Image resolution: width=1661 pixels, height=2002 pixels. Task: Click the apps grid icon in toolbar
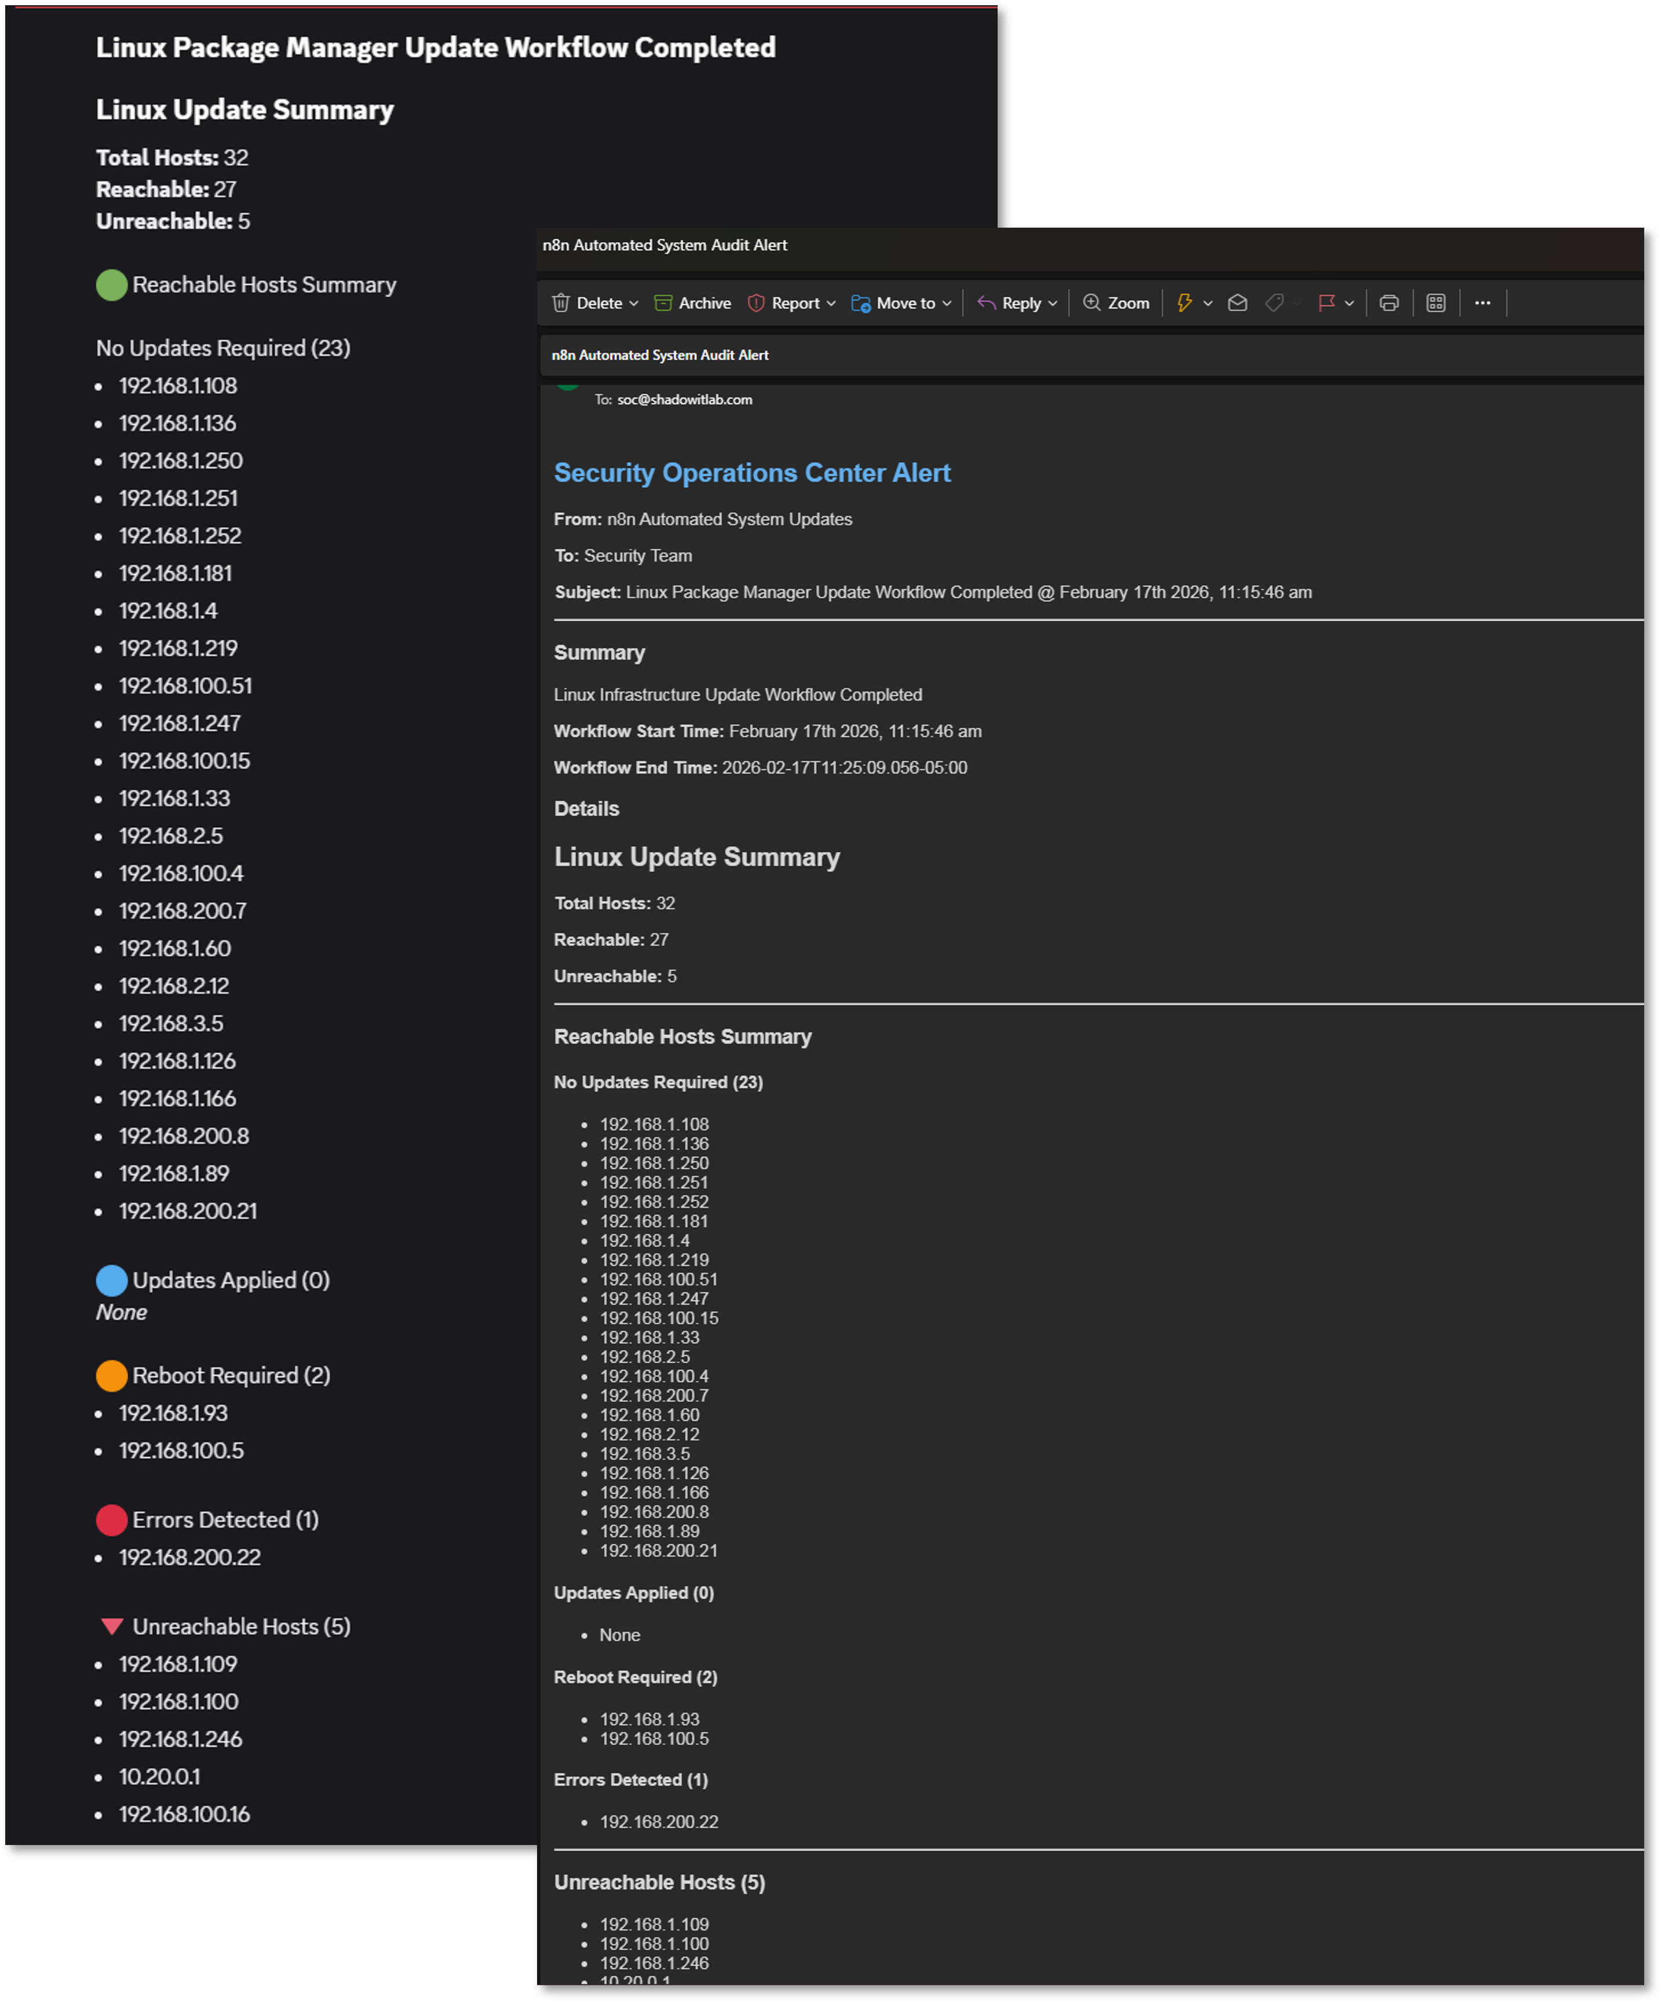(1437, 303)
